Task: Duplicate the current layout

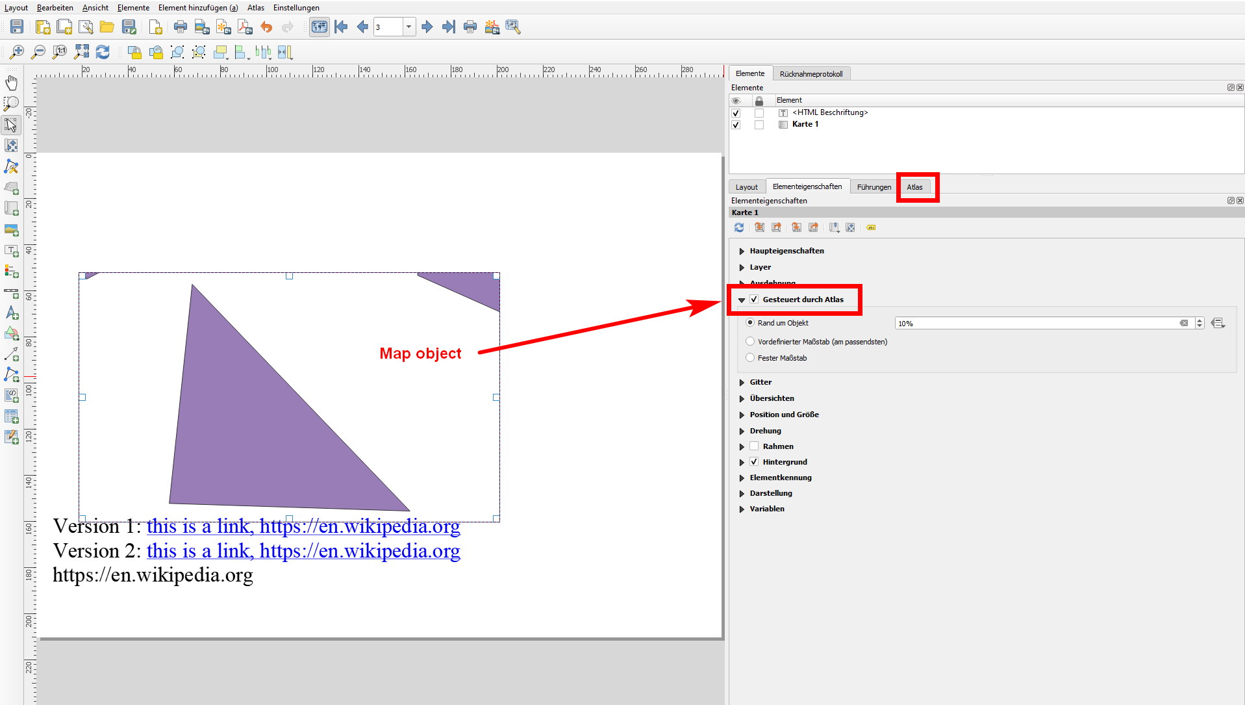Action: [x=64, y=27]
